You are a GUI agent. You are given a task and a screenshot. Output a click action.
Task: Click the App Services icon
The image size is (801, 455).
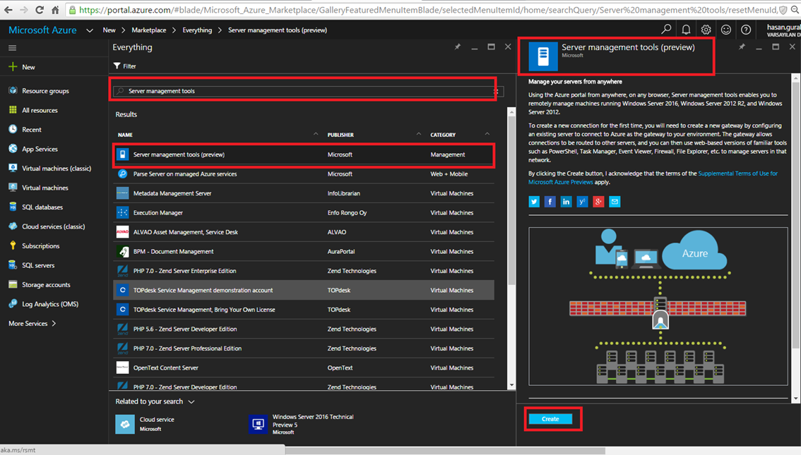(x=13, y=149)
